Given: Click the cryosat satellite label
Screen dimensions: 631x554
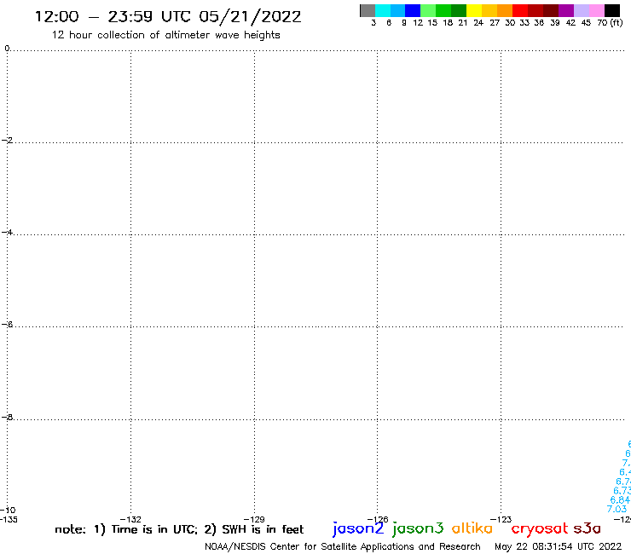Looking at the screenshot, I should (539, 529).
